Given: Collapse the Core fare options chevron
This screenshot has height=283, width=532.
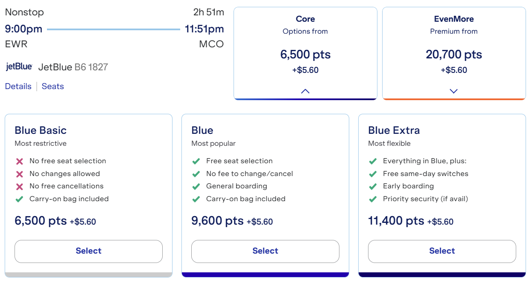Looking at the screenshot, I should click(305, 91).
